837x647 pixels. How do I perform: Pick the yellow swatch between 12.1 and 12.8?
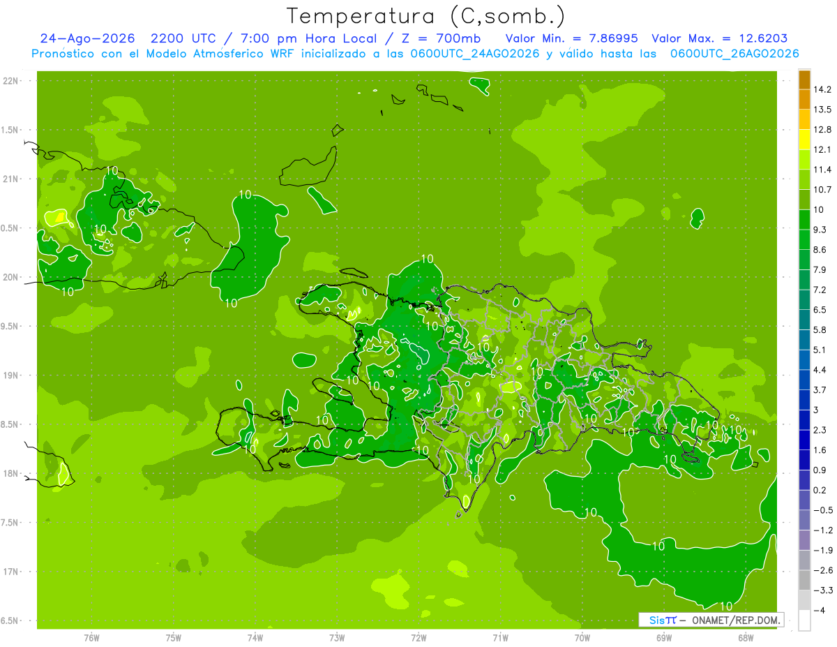coord(804,139)
